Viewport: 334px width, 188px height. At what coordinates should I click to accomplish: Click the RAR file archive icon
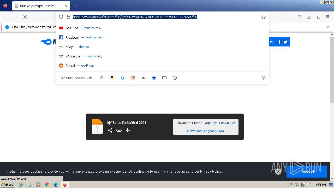coord(98,126)
